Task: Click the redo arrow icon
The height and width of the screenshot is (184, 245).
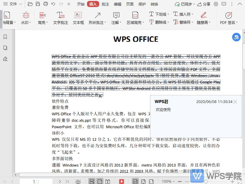Action: (61, 4)
